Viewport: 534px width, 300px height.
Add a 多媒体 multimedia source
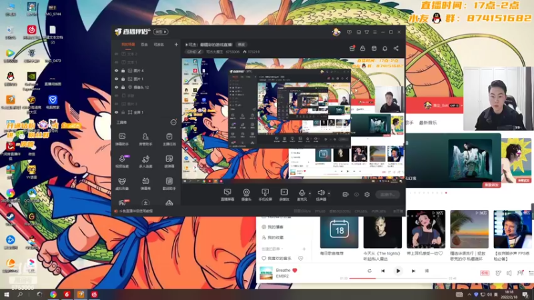pos(284,195)
